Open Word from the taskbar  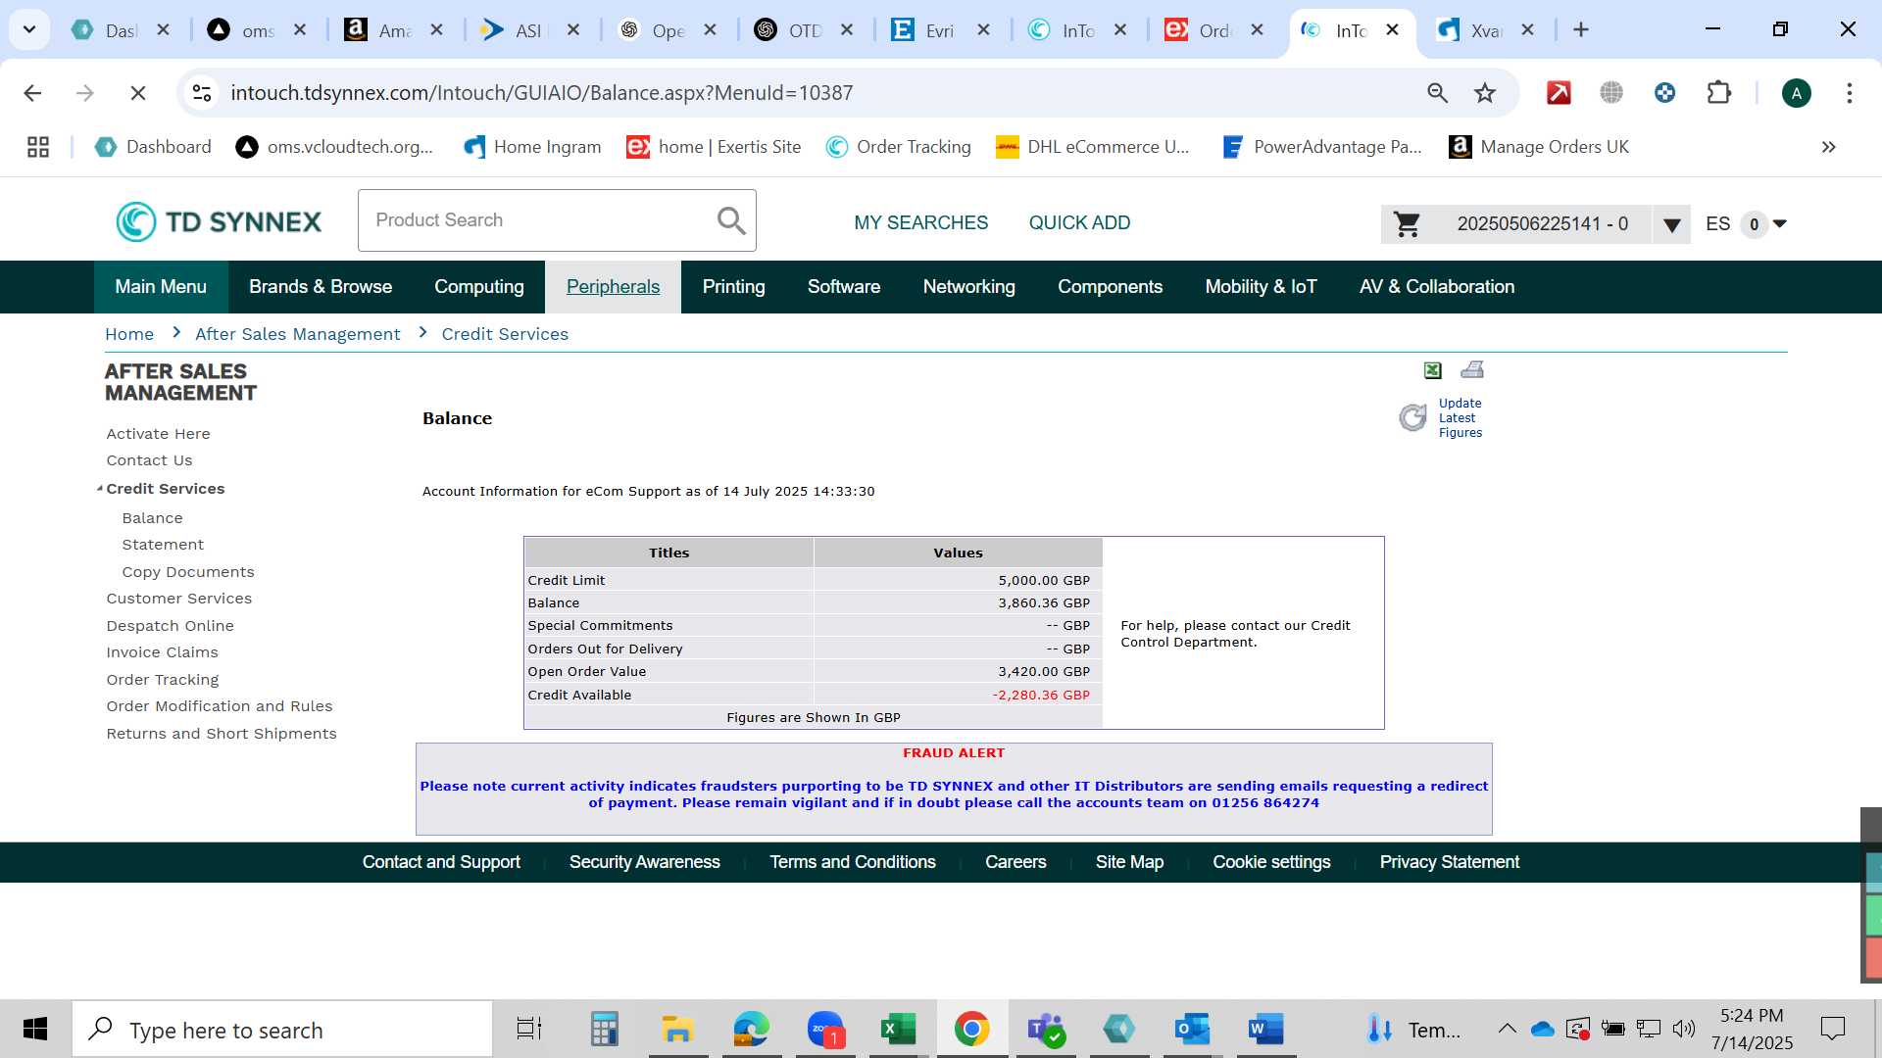click(x=1265, y=1029)
